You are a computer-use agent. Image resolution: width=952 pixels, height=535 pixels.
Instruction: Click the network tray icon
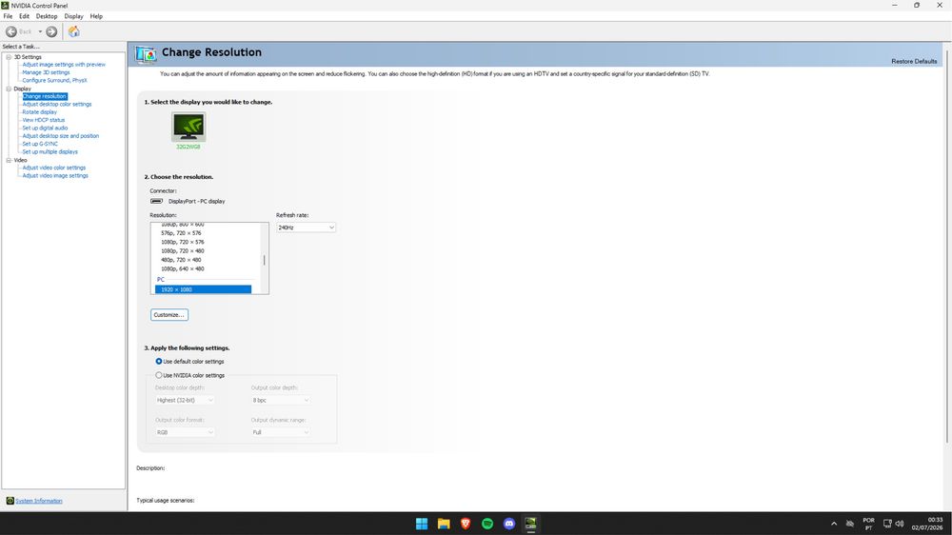[887, 524]
